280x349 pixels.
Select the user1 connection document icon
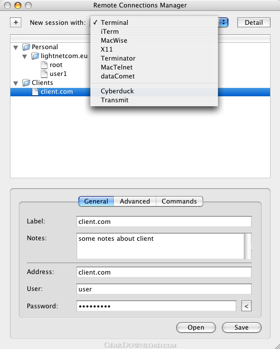point(44,73)
